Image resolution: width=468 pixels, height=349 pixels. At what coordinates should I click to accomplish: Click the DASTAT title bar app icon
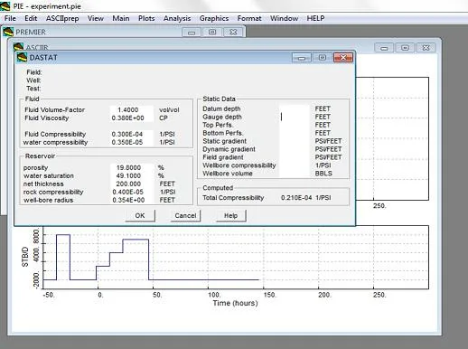pos(22,57)
